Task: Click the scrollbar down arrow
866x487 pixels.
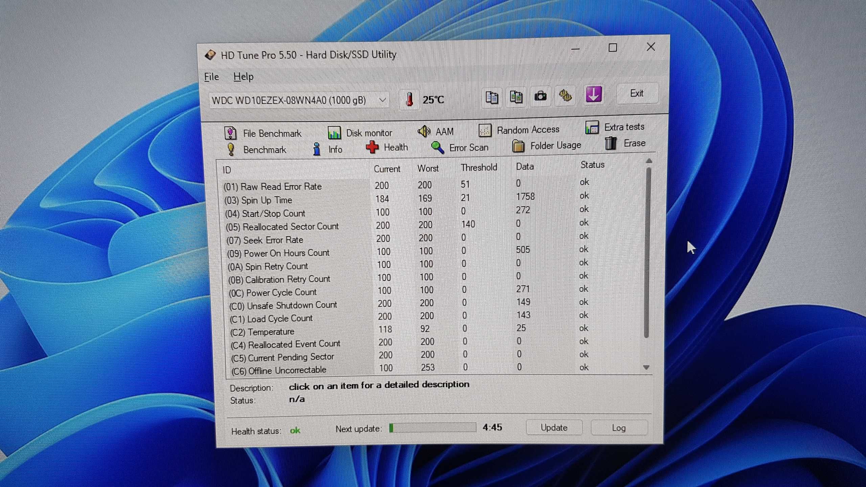Action: [646, 367]
